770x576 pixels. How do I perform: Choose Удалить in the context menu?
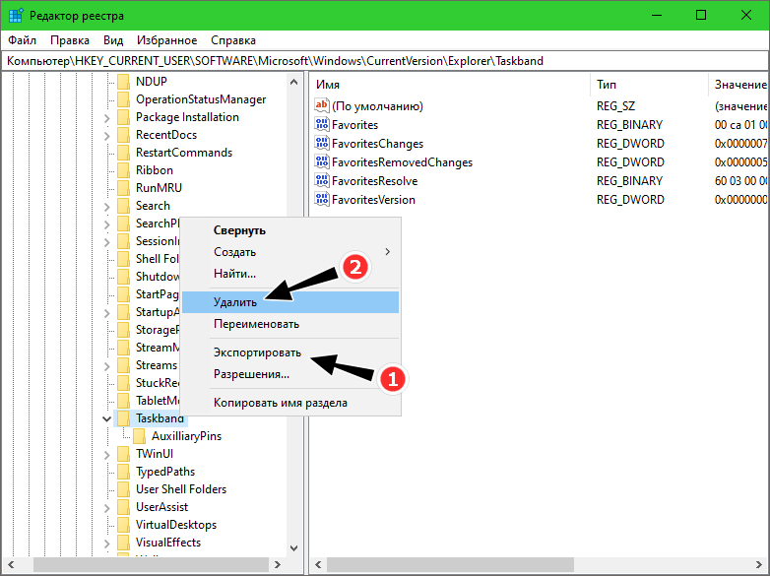tap(235, 301)
